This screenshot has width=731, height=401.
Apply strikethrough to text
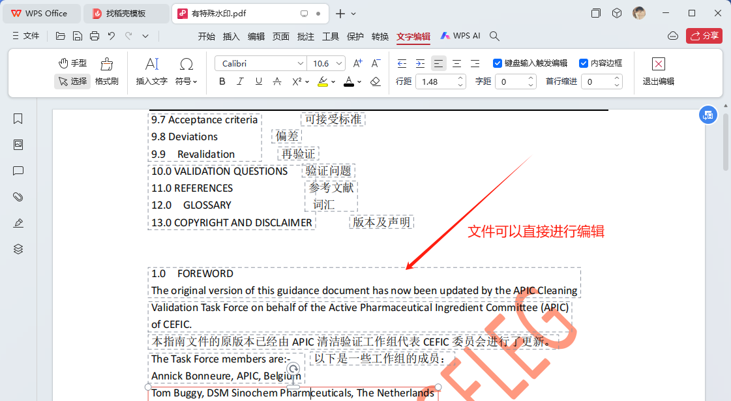[277, 82]
